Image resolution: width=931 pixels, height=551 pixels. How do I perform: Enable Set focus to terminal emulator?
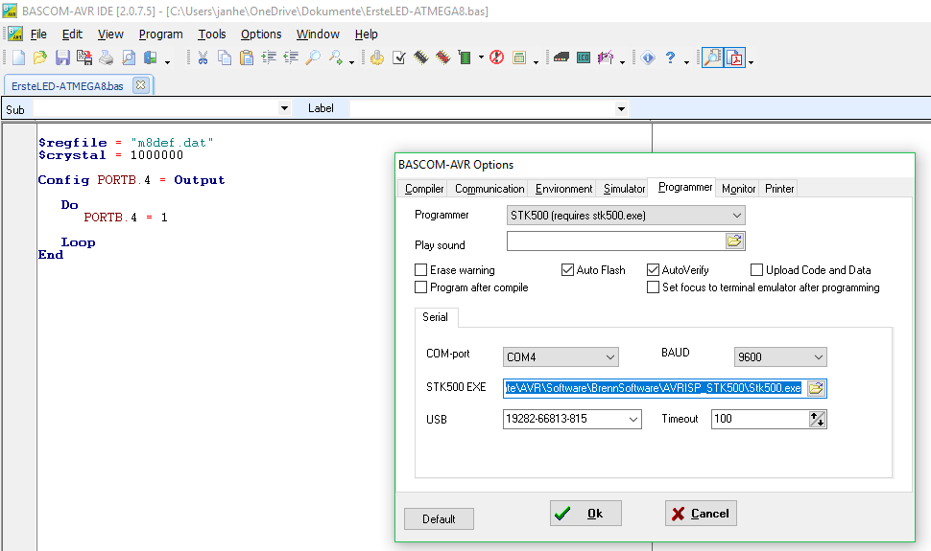tap(653, 287)
